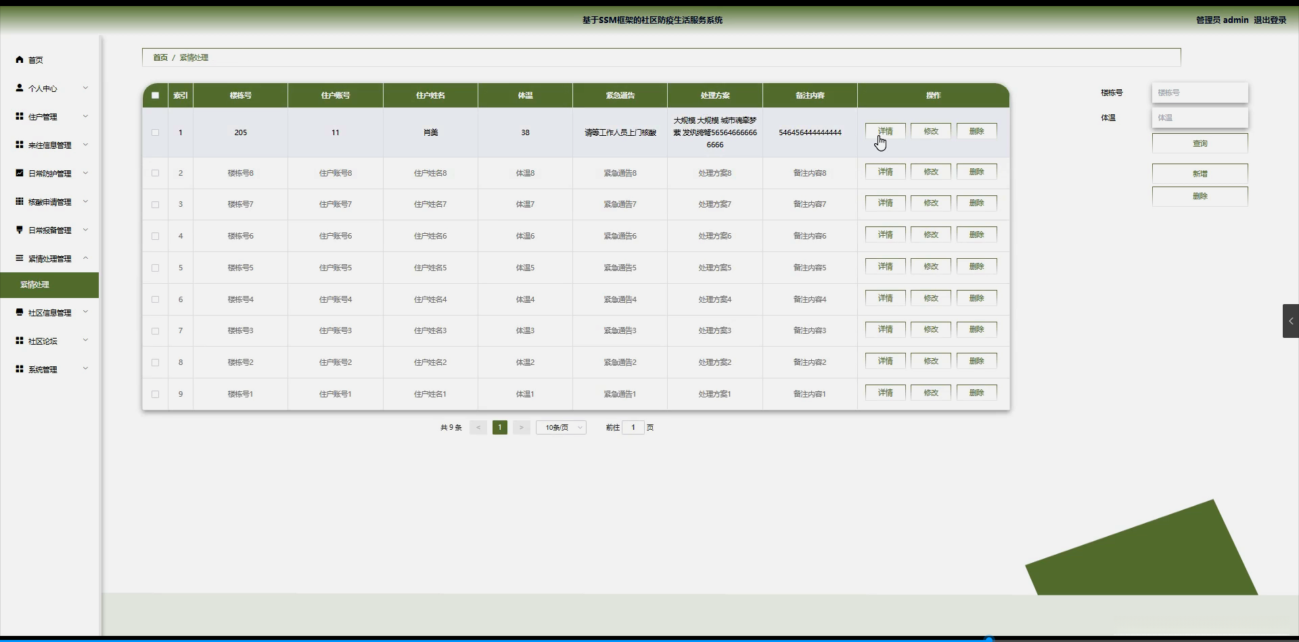Click the grid icon next to 来往信息管理
The width and height of the screenshot is (1299, 642).
pyautogui.click(x=20, y=145)
